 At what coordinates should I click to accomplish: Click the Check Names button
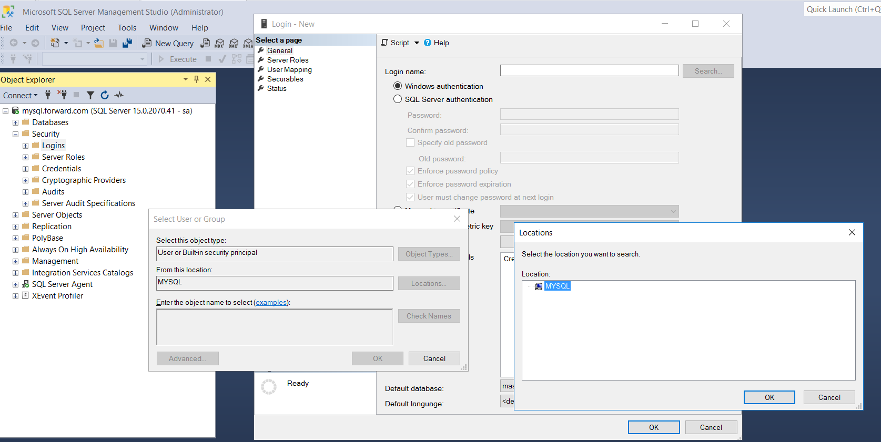coord(429,316)
